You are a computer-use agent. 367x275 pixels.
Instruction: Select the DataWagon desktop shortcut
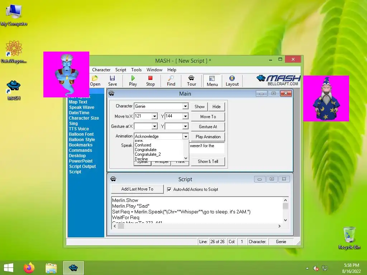coord(14,52)
